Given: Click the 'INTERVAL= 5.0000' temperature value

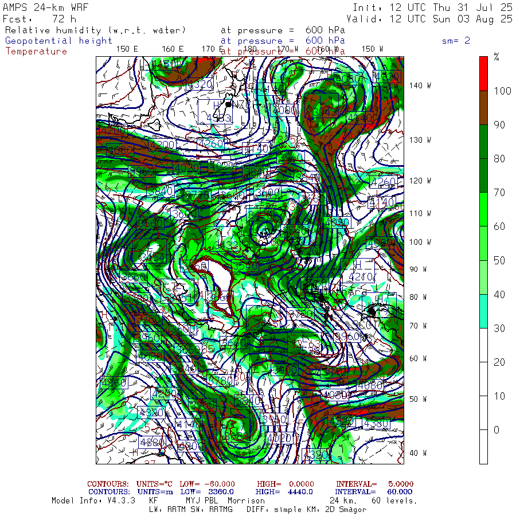Looking at the screenshot, I should 374,484.
